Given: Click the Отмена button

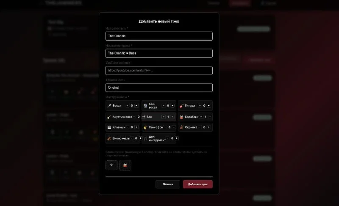Looking at the screenshot, I should point(168,184).
